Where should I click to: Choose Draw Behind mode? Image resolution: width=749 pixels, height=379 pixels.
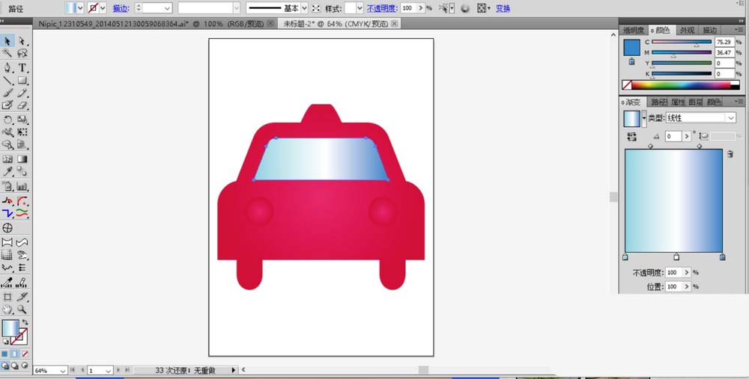[15, 366]
